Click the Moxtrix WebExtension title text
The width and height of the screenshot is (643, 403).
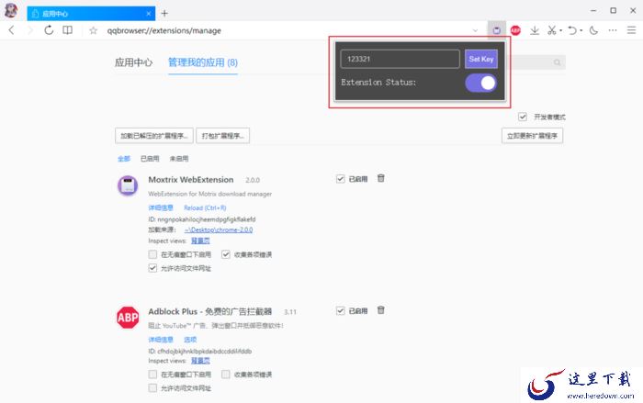[191, 180]
